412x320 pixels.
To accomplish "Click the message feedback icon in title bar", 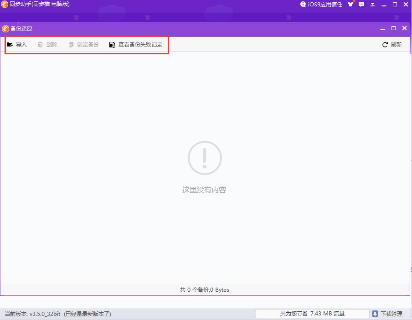I will tap(361, 4).
